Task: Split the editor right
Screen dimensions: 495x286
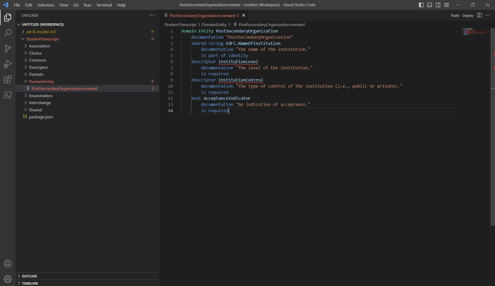Action: coord(479,15)
